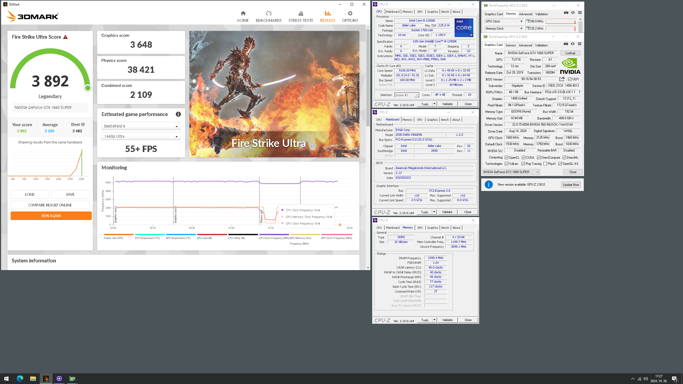Expand the Memory Clock sensor dropdown in GPU-Z
This screenshot has width=683, height=384.
(521, 29)
